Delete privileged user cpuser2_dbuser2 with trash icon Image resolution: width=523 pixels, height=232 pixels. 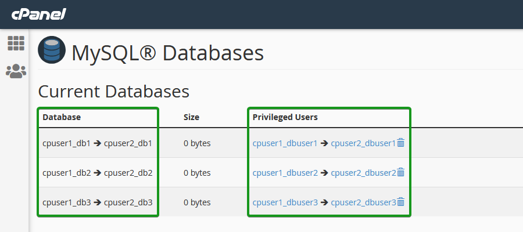401,173
